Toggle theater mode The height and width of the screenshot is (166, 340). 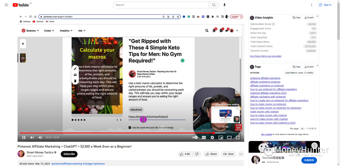[x=229, y=137]
